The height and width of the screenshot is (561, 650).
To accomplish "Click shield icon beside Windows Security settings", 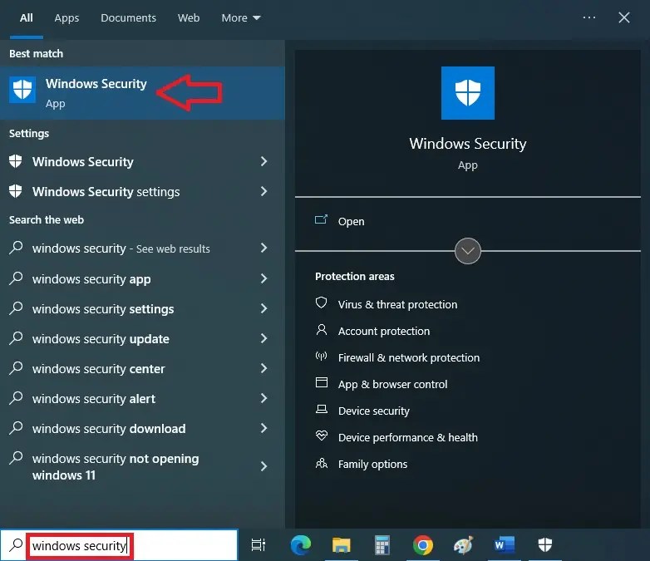I will (16, 191).
